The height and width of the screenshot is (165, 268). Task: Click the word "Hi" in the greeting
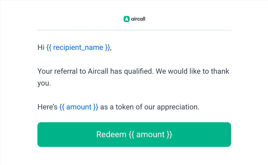coord(41,47)
